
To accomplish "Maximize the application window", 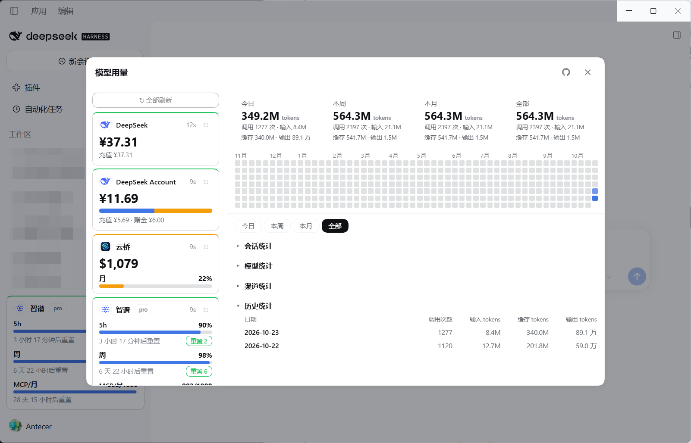I will pos(653,11).
